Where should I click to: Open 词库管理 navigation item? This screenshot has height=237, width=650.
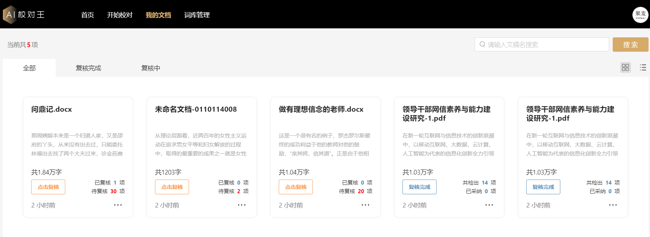pyautogui.click(x=197, y=15)
